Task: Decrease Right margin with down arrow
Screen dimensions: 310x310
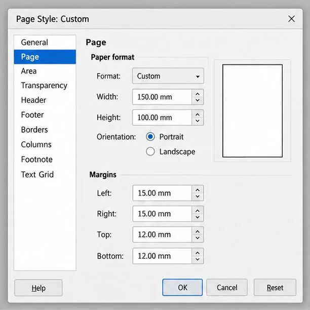Action: pyautogui.click(x=198, y=217)
